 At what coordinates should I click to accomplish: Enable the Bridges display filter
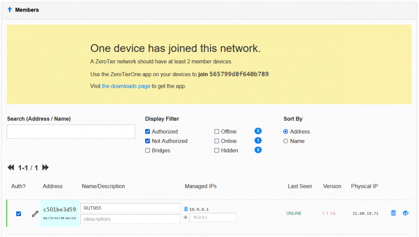148,150
